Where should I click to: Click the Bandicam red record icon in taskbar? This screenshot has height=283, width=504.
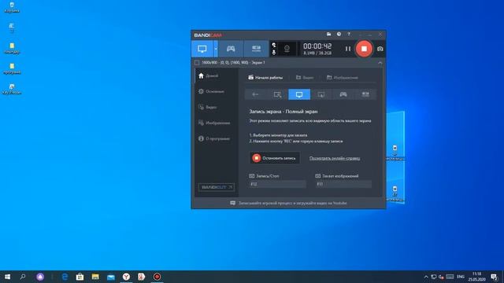point(157,277)
